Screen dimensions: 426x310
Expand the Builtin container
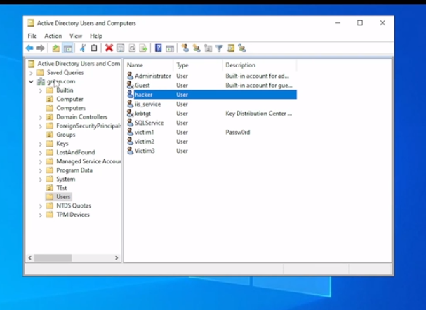tap(41, 90)
